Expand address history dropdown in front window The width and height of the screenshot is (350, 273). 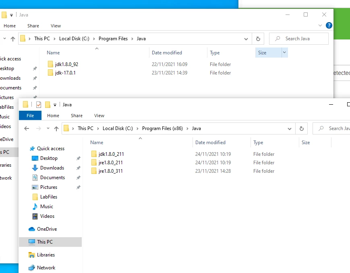[x=290, y=129]
